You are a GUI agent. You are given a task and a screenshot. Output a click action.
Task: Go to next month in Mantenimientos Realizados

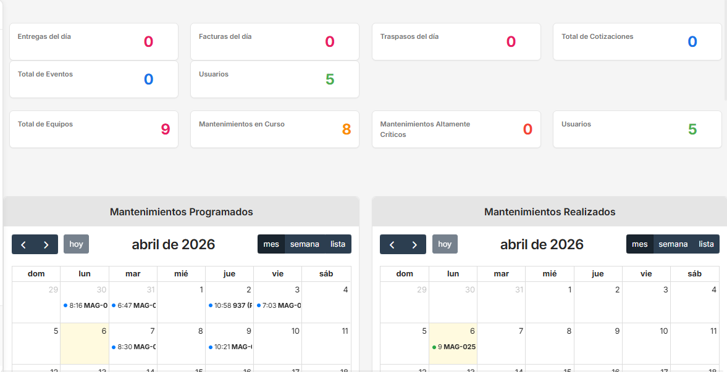(x=414, y=244)
